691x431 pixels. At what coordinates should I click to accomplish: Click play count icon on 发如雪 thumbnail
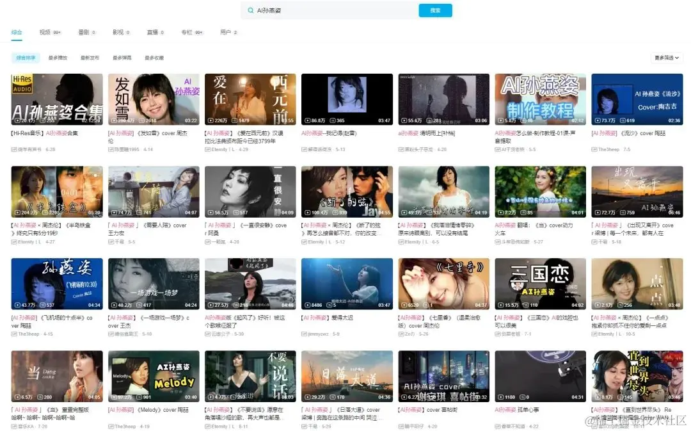[x=114, y=120]
